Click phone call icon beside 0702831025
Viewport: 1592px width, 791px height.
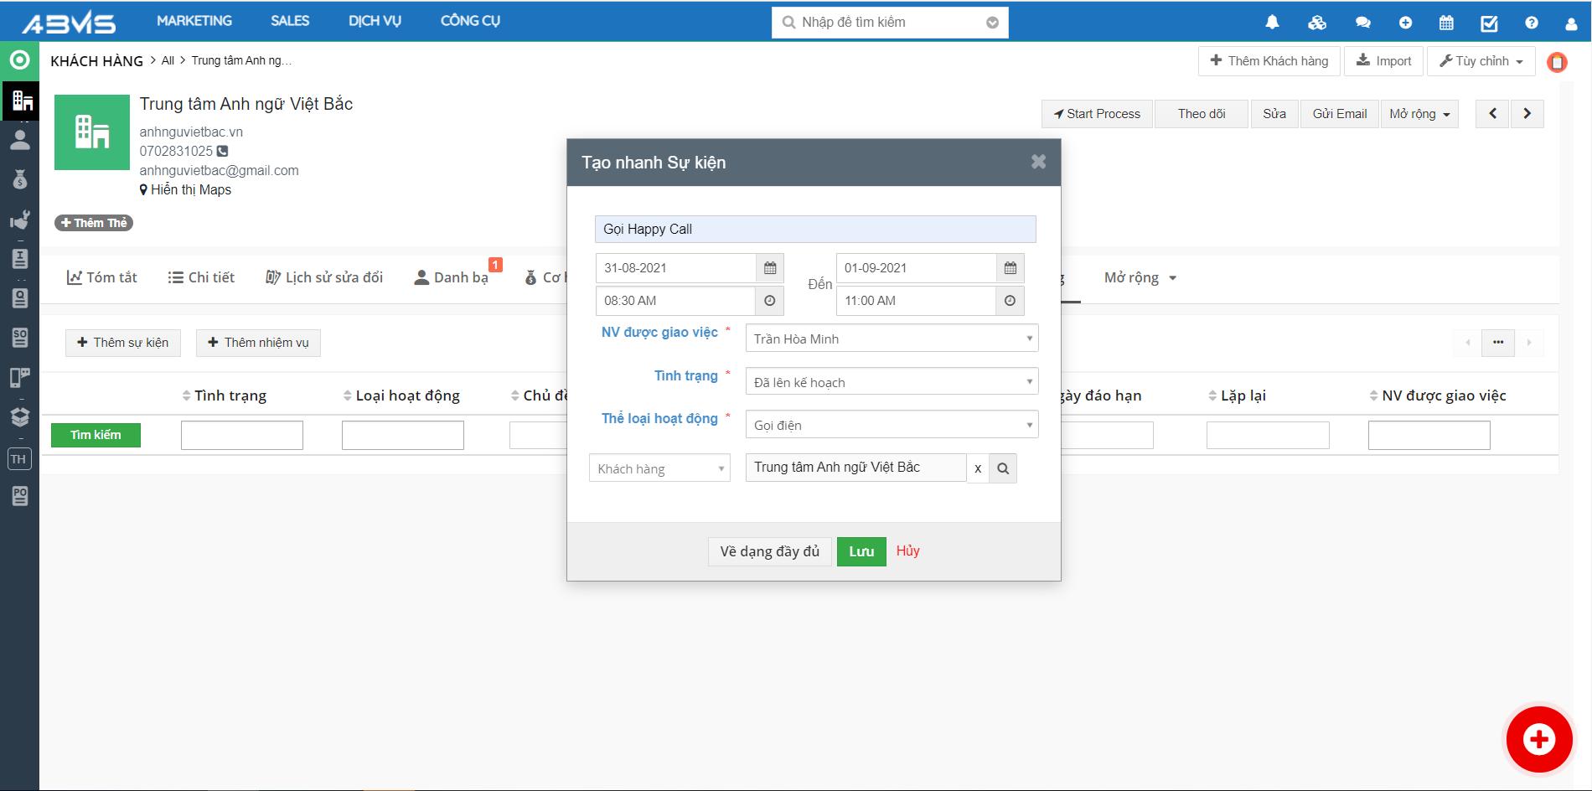click(x=222, y=152)
